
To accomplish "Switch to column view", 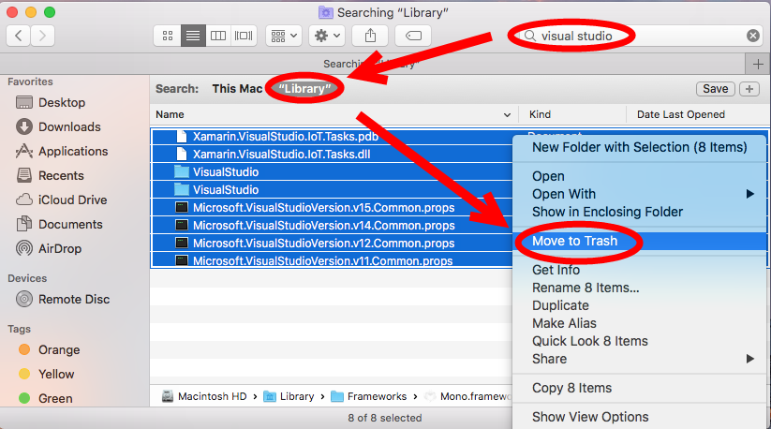I will [x=218, y=36].
